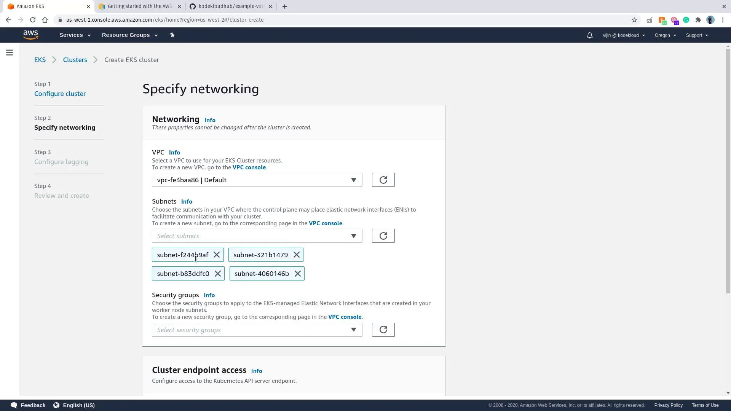Open the VPC console link

249,167
